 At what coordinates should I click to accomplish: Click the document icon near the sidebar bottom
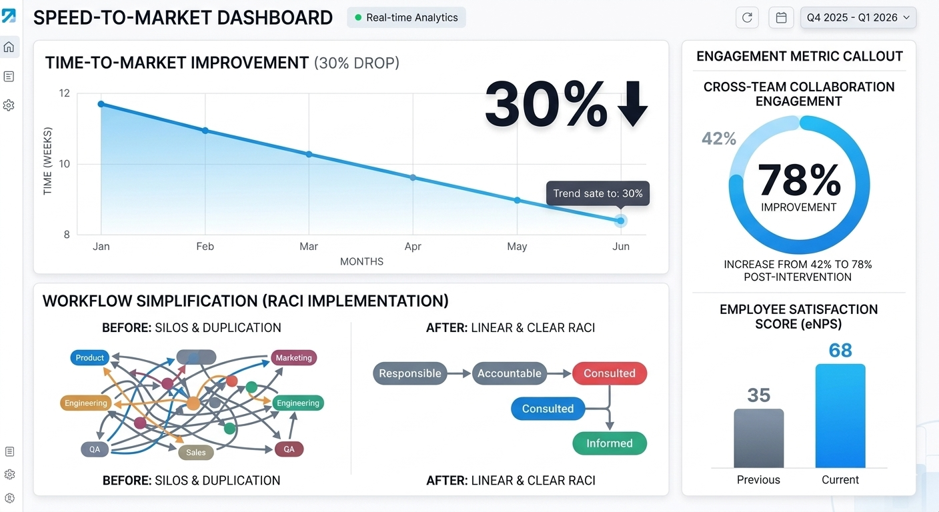[x=9, y=451]
